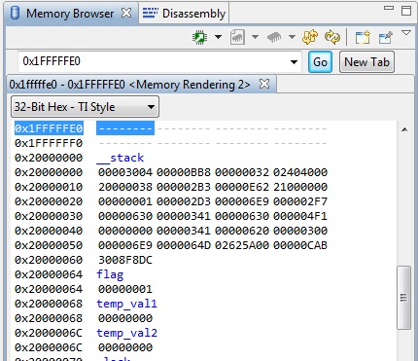This screenshot has width=418, height=361.
Task: Click the scrollbar up arrow
Action: pyautogui.click(x=404, y=129)
